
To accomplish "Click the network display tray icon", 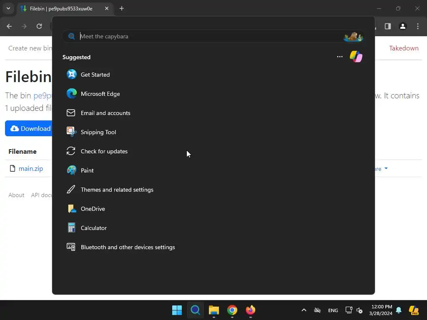I will (349, 310).
